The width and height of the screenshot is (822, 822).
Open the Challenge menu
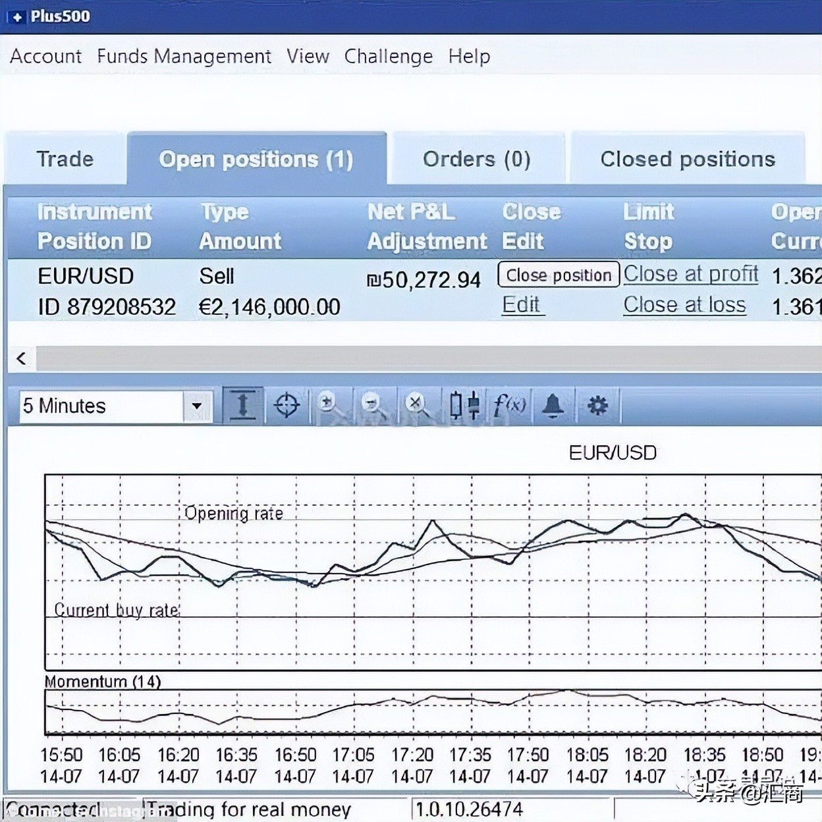tap(389, 57)
